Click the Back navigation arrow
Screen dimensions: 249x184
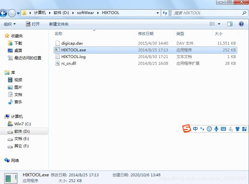[3, 13]
